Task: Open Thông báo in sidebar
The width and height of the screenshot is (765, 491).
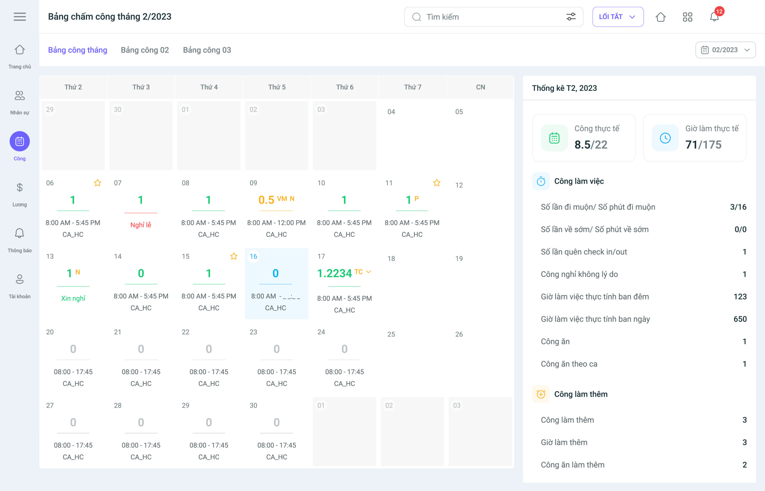Action: (19, 240)
